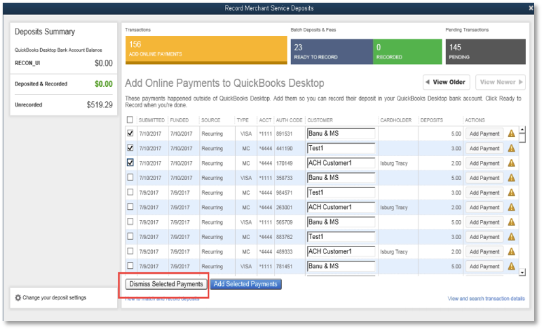Click warning icon for auth code 565709

coord(511,222)
